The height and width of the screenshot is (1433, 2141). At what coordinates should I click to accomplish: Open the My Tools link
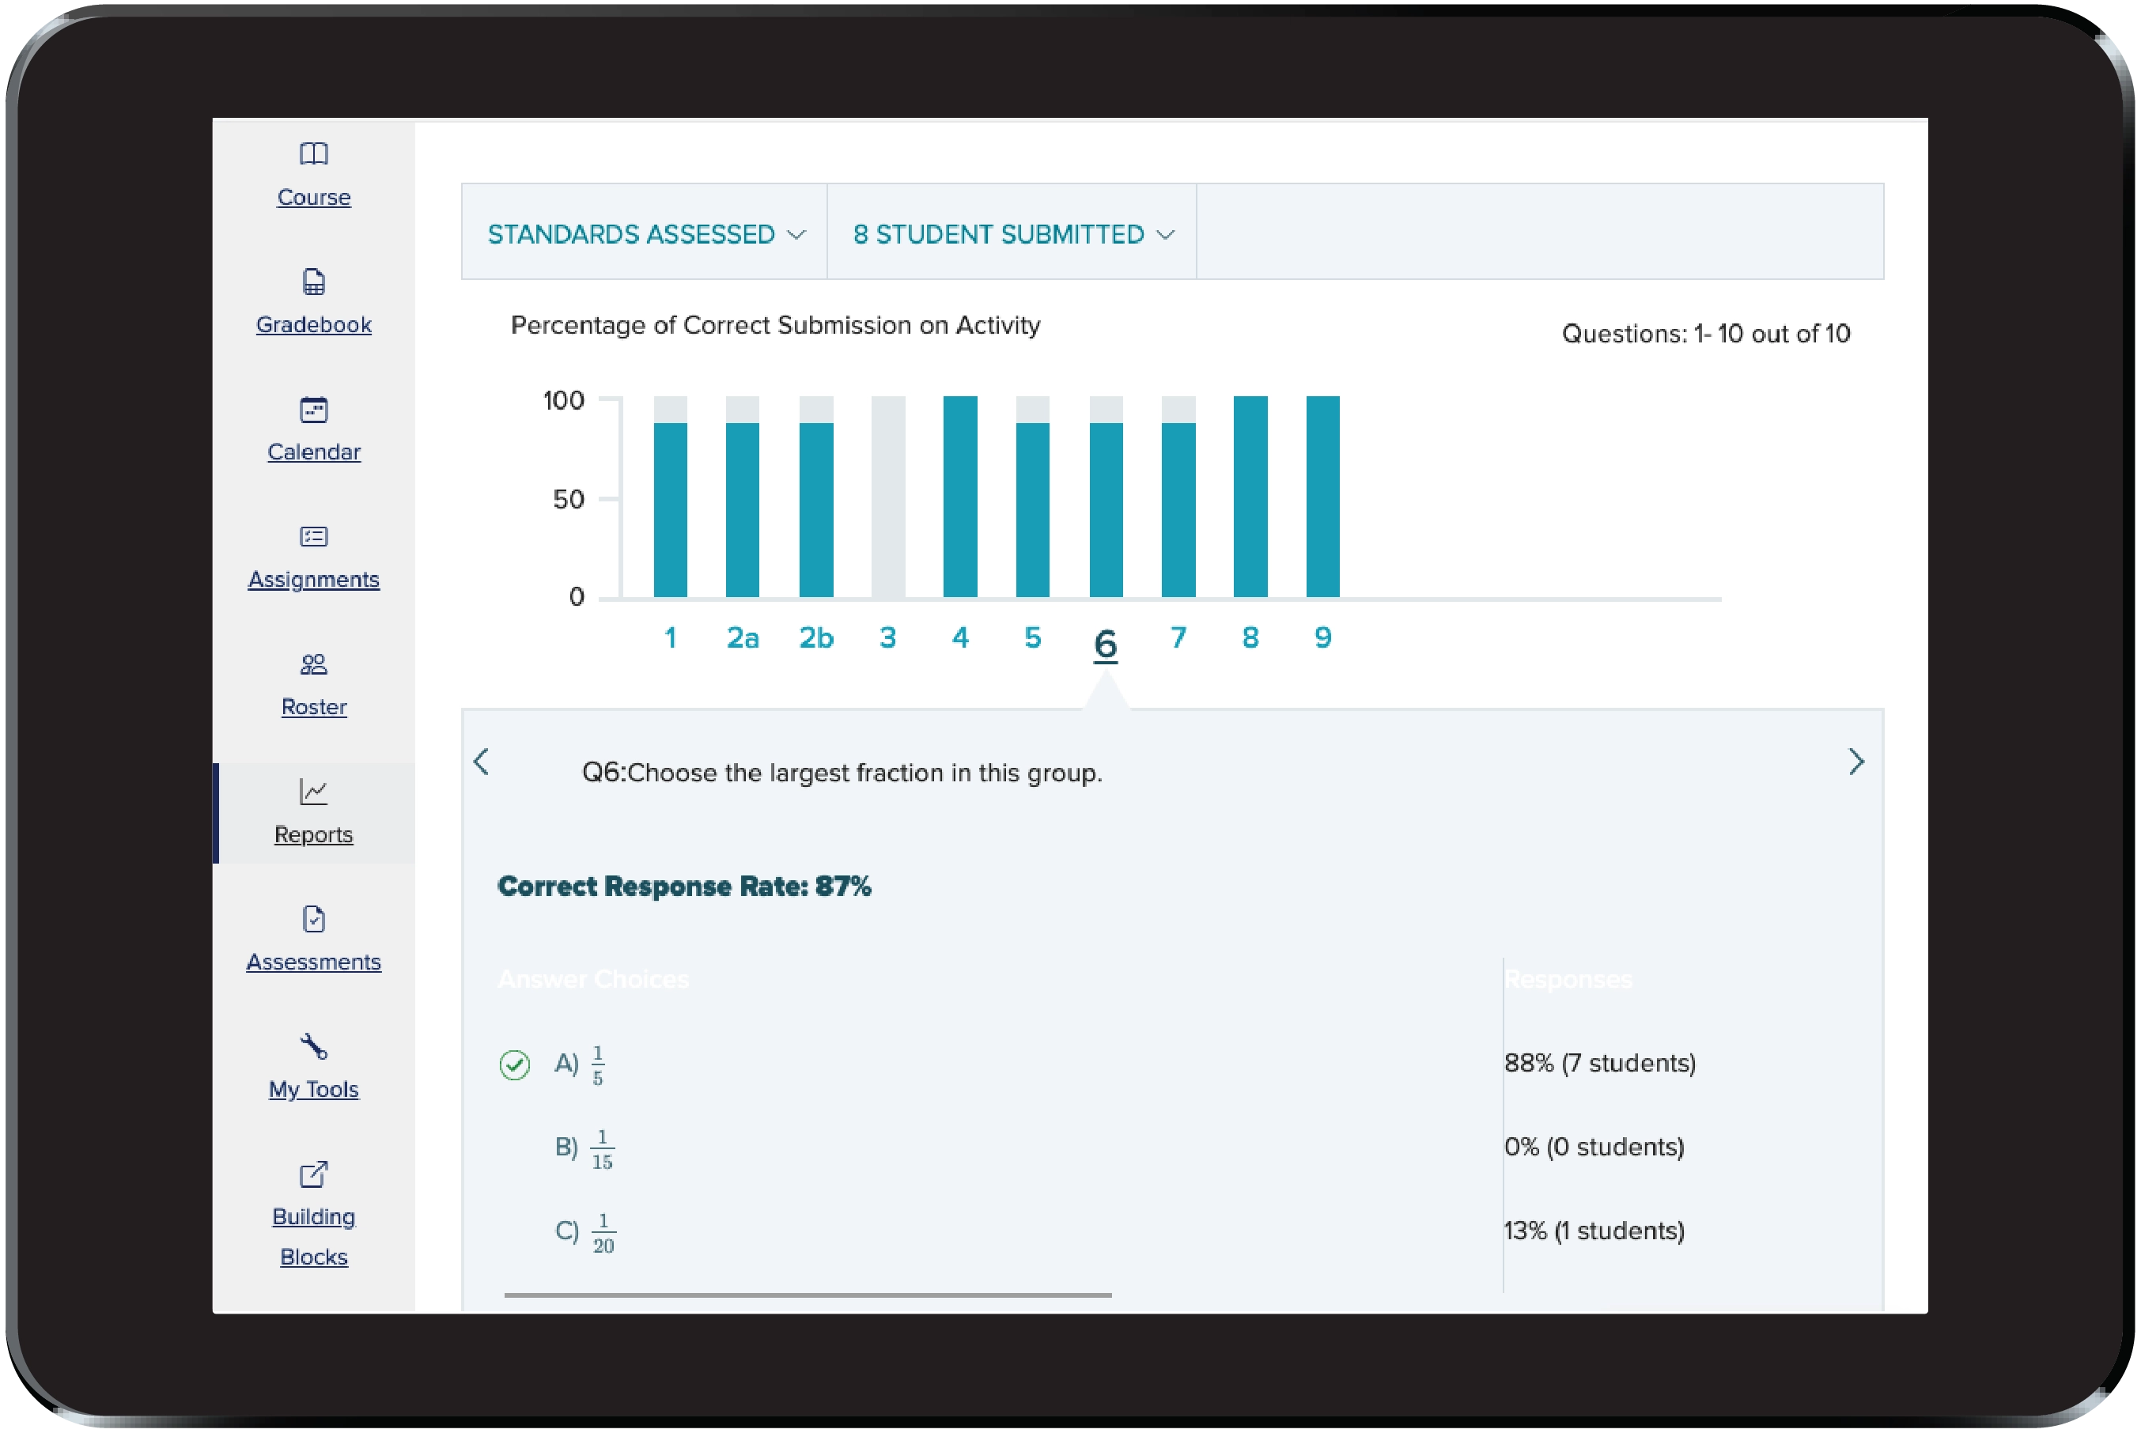pyautogui.click(x=313, y=1091)
